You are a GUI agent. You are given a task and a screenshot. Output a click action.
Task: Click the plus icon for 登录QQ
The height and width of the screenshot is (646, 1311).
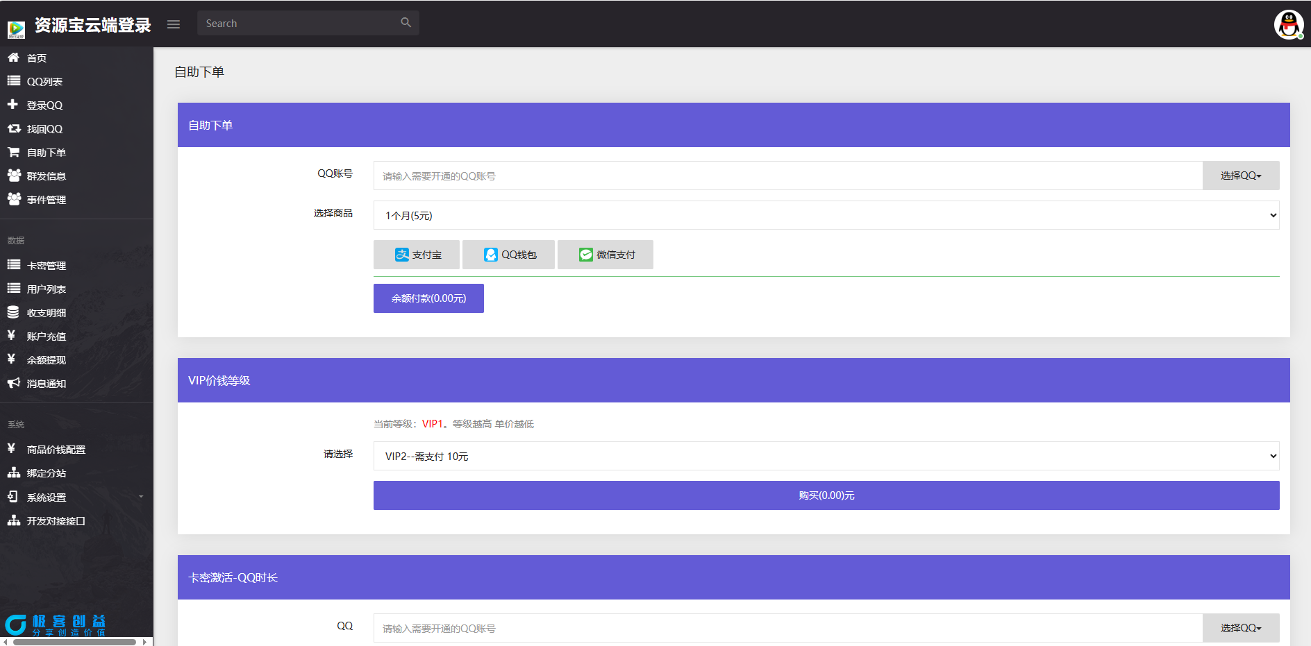[12, 105]
